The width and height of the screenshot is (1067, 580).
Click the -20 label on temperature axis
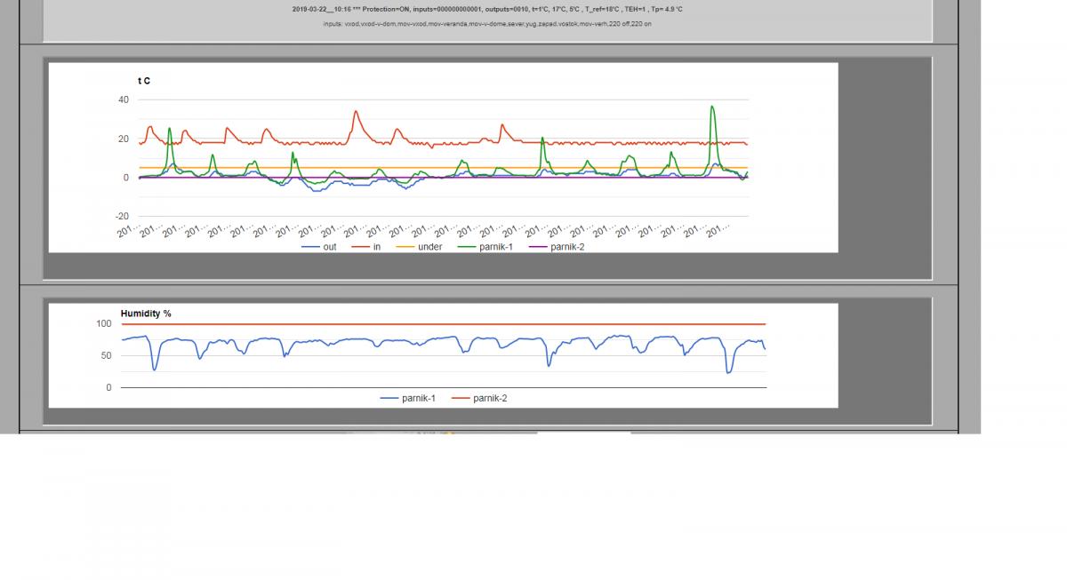coord(121,217)
